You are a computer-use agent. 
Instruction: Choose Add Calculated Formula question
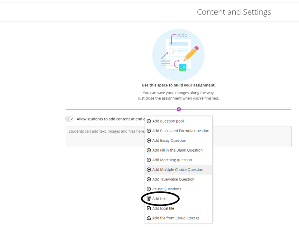pyautogui.click(x=181, y=131)
